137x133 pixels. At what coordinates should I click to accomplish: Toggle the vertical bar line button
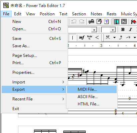(x=72, y=38)
